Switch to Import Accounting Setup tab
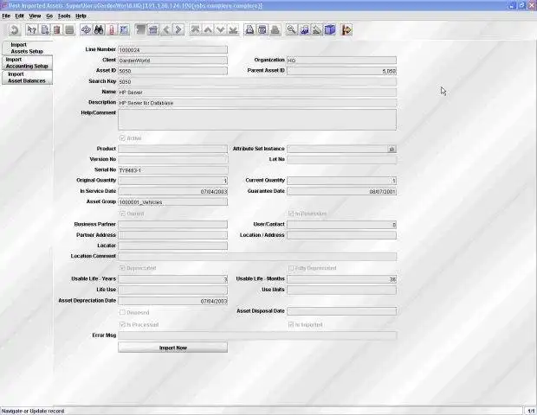The width and height of the screenshot is (537, 415). (x=27, y=62)
